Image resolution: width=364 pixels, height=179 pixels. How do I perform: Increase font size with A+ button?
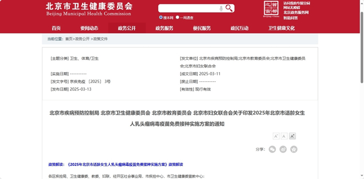[292, 136]
